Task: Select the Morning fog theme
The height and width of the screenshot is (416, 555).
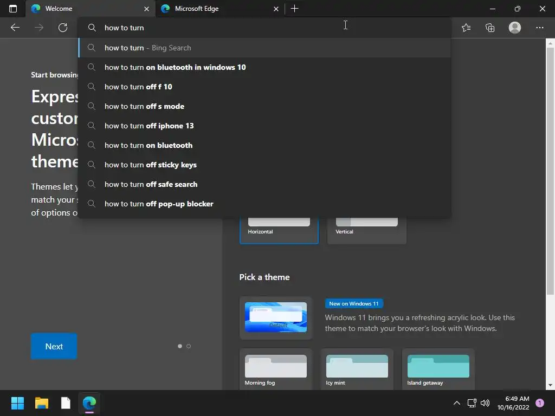Action: click(276, 369)
